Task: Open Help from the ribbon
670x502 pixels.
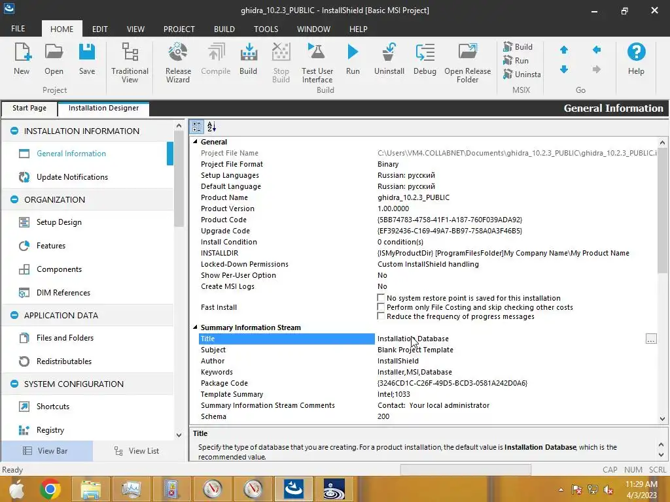Action: pyautogui.click(x=636, y=59)
